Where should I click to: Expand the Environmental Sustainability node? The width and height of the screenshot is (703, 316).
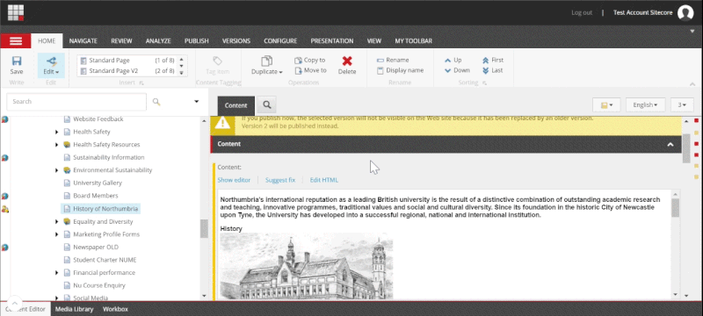(57, 170)
